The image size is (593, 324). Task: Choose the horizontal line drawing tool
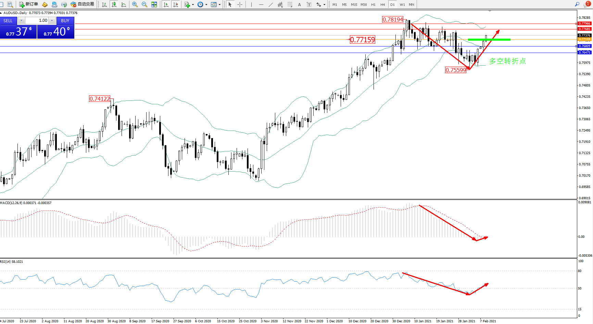(261, 4)
